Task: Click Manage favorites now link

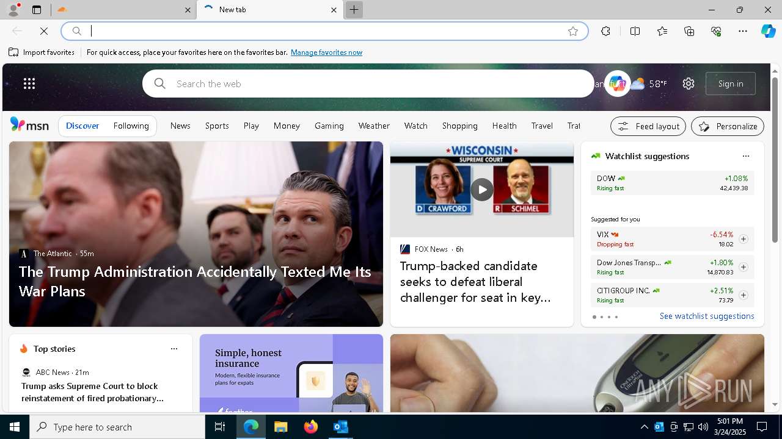Action: pos(326,52)
